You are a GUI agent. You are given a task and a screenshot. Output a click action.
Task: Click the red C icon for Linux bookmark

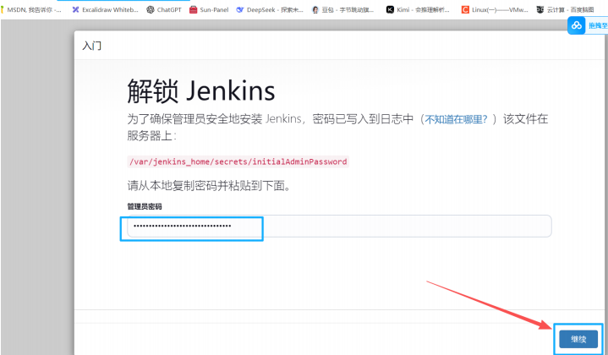click(465, 9)
